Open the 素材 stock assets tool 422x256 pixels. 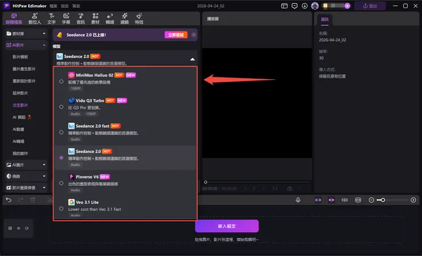(x=95, y=19)
